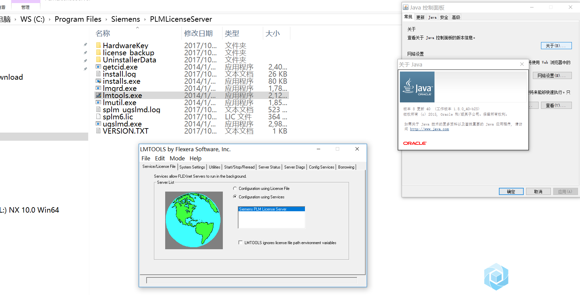Image resolution: width=580 pixels, height=295 pixels.
Task: Click PLMLicenseServer in the address bar
Action: (x=181, y=19)
